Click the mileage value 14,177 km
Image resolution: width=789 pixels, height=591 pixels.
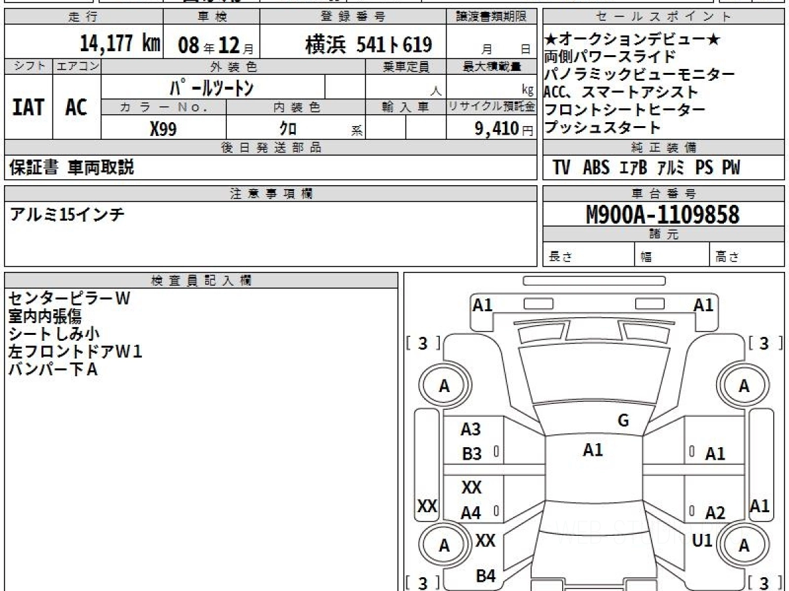[120, 44]
